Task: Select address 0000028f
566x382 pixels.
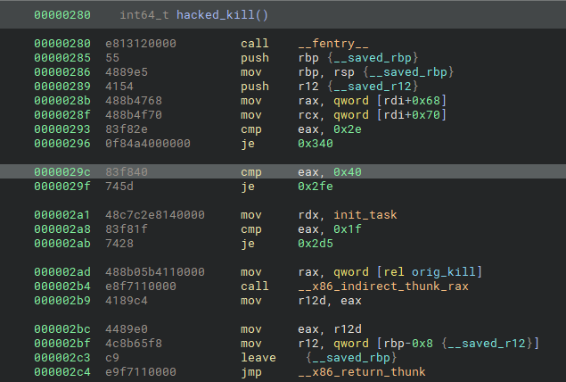Action: point(62,115)
